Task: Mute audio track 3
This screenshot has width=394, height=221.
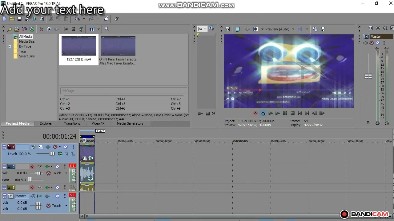Action: (57, 188)
